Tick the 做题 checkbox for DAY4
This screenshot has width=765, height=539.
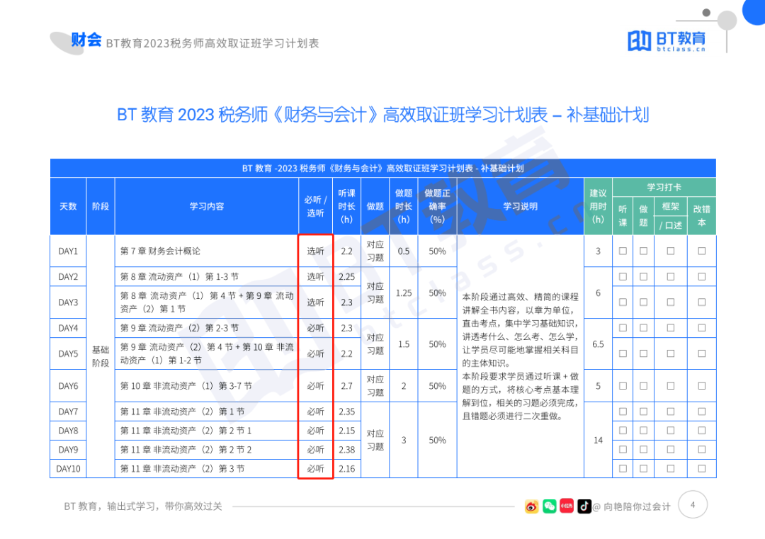point(644,328)
